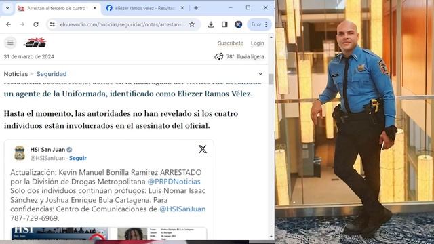Click the scrollbar down arrow
This screenshot has width=434, height=244.
pyautogui.click(x=271, y=237)
